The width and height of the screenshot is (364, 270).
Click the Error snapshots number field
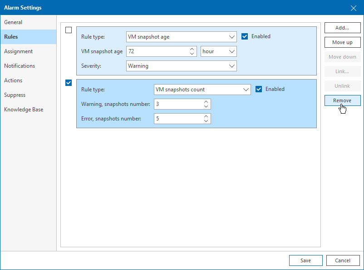[x=178, y=119]
